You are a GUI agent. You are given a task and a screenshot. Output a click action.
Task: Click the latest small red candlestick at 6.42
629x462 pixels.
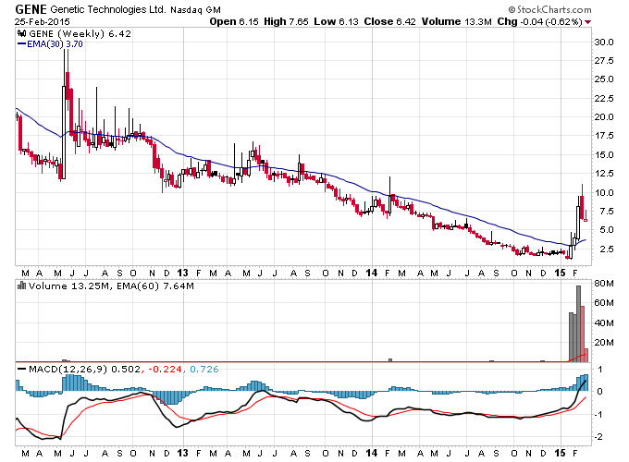[x=586, y=216]
